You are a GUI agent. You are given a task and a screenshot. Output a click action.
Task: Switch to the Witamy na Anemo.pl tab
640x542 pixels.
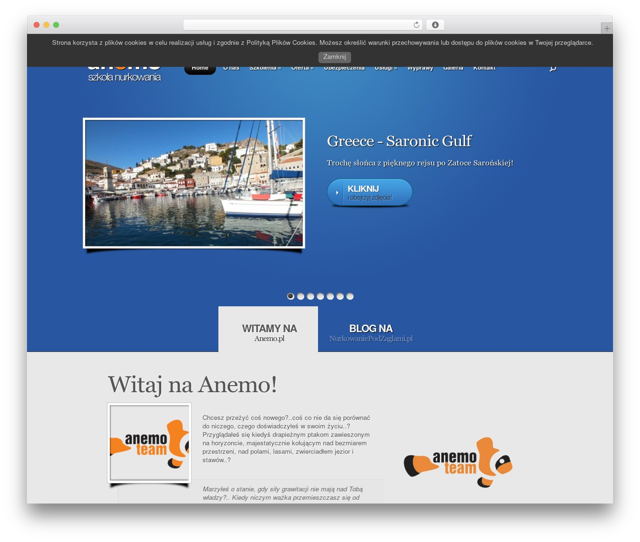268,329
